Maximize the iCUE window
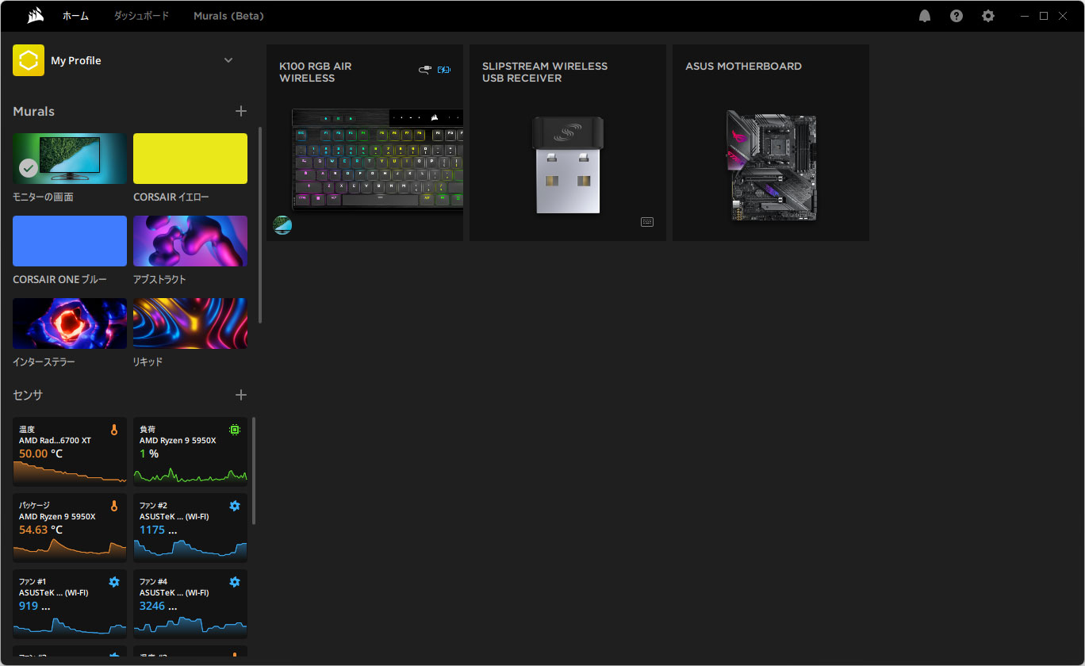 [1044, 16]
